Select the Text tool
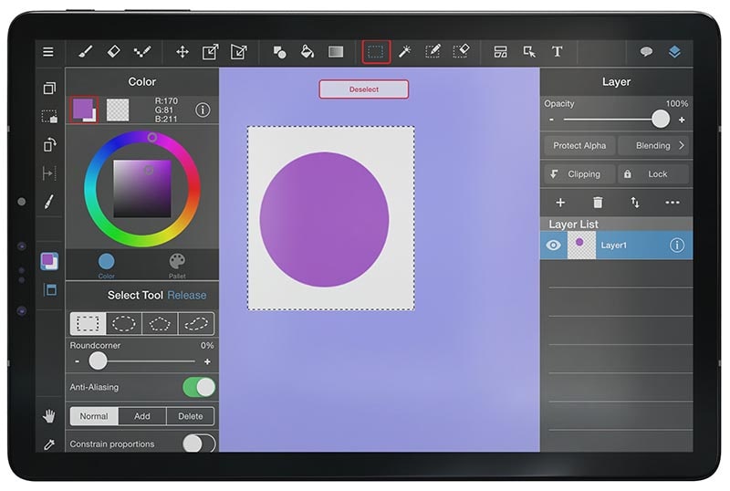This screenshot has height=491, width=730. point(558,52)
